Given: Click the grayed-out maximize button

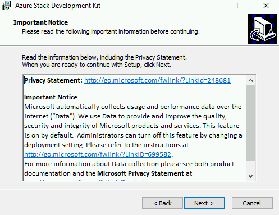Looking at the screenshot, I should (240, 6).
